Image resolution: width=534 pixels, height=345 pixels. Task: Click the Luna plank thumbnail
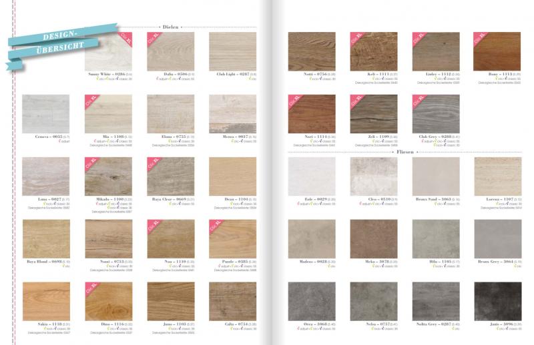45,176
